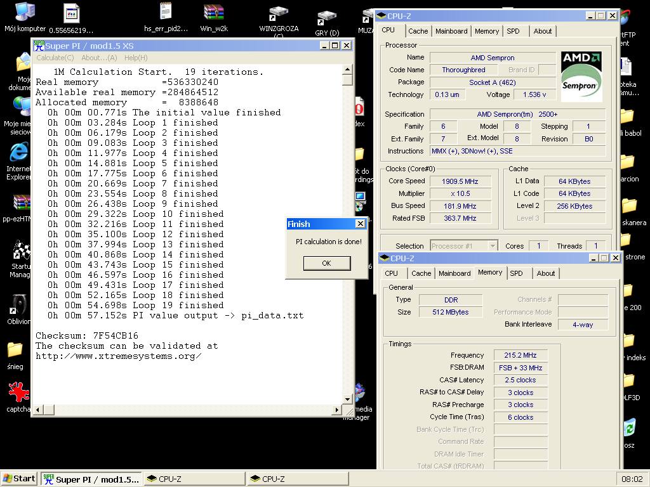Click the Frequency 215.2 MHz field

coord(521,355)
